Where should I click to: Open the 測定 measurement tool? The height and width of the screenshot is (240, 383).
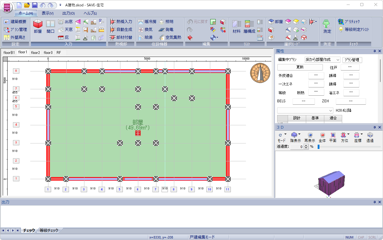coord(327,27)
